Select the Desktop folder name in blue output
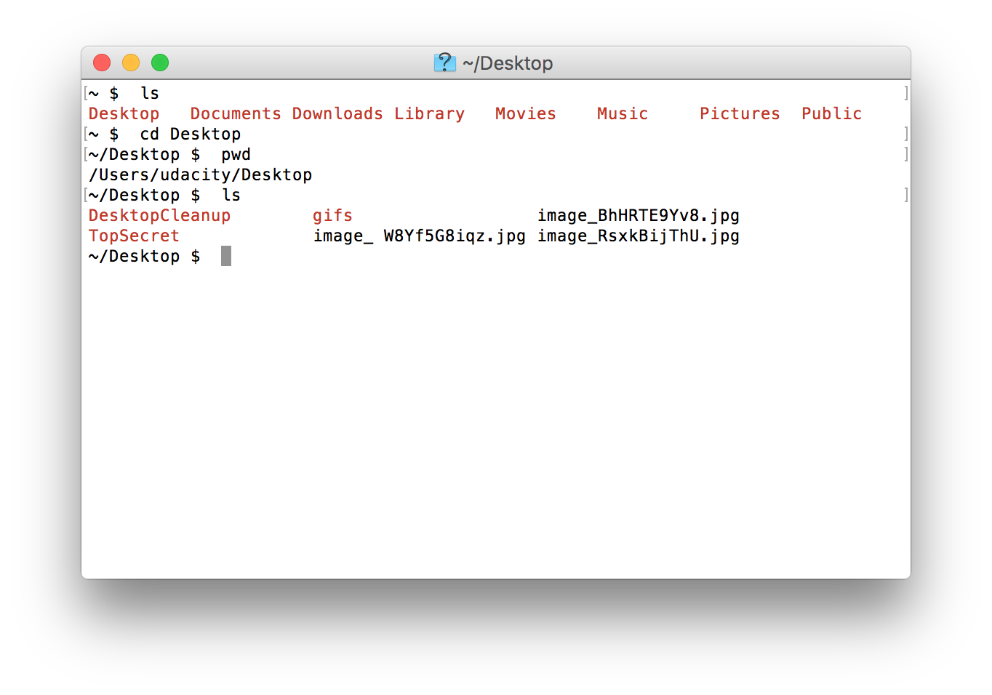Screen dimensions: 992x695 (124, 113)
